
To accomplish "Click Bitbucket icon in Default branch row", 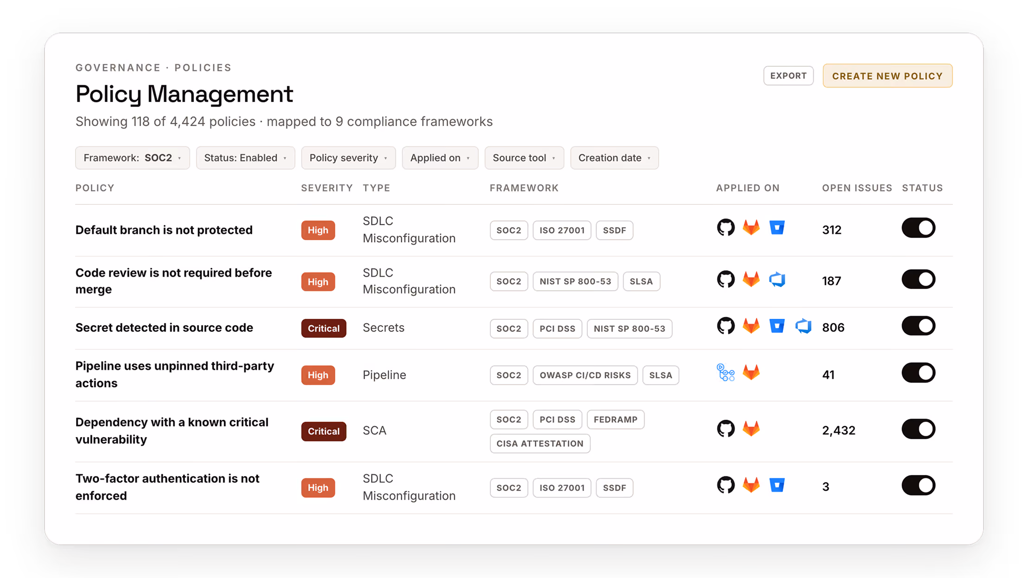I will tap(777, 228).
